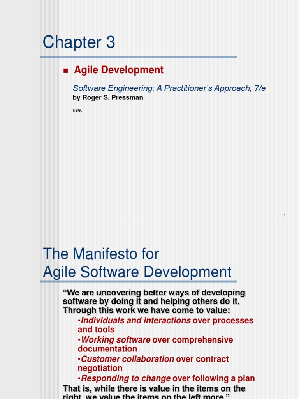The height and width of the screenshot is (399, 299).
Task: Click the line '"We are uncovering better ways of developing'
Action: (x=154, y=293)
